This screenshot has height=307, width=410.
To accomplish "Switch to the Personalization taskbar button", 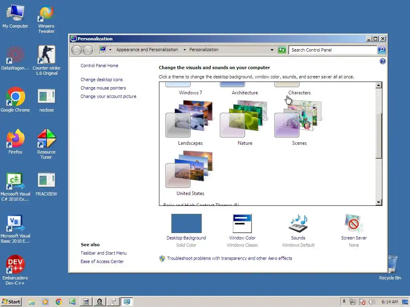I will (127, 302).
